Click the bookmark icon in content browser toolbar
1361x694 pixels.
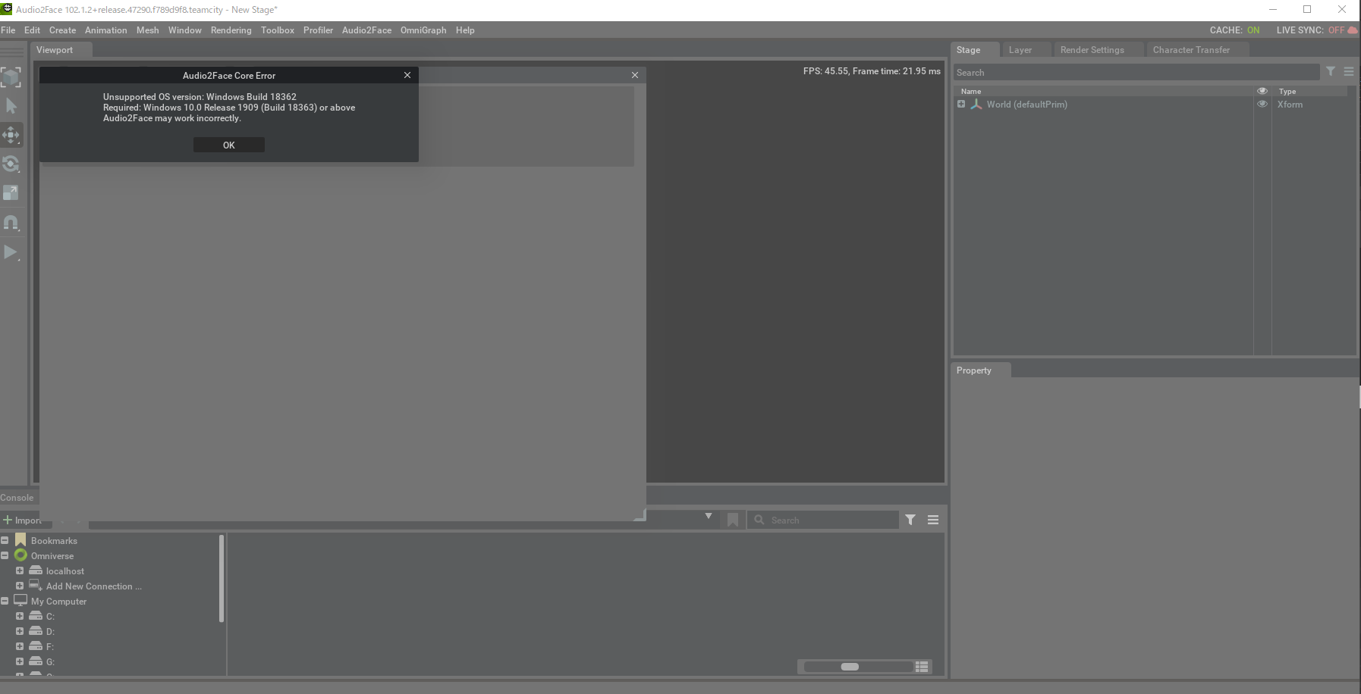[x=733, y=520]
